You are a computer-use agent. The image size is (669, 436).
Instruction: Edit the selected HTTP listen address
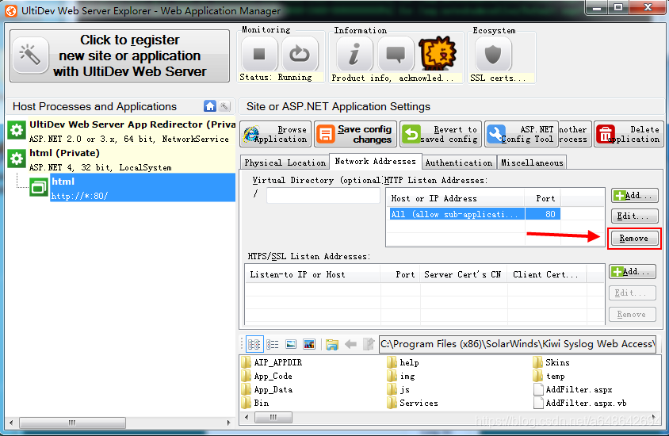(x=634, y=216)
